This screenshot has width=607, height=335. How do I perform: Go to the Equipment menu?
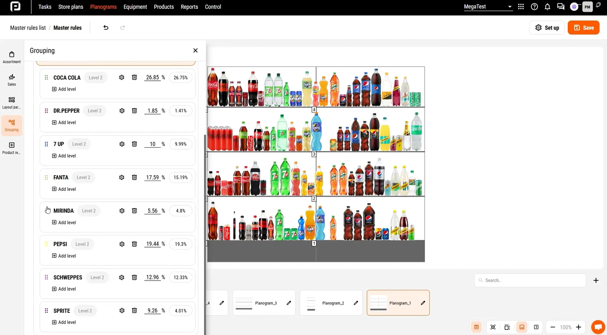pos(135,7)
